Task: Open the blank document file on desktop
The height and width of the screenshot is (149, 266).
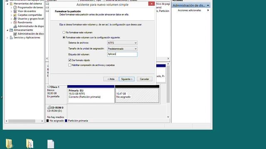Action: click(x=51, y=144)
